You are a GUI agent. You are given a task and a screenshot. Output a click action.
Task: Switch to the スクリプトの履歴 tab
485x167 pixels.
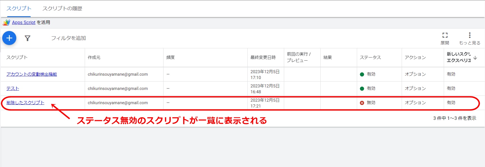tap(62, 9)
